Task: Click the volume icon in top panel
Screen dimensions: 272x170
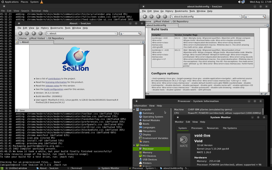Action: coord(240,2)
